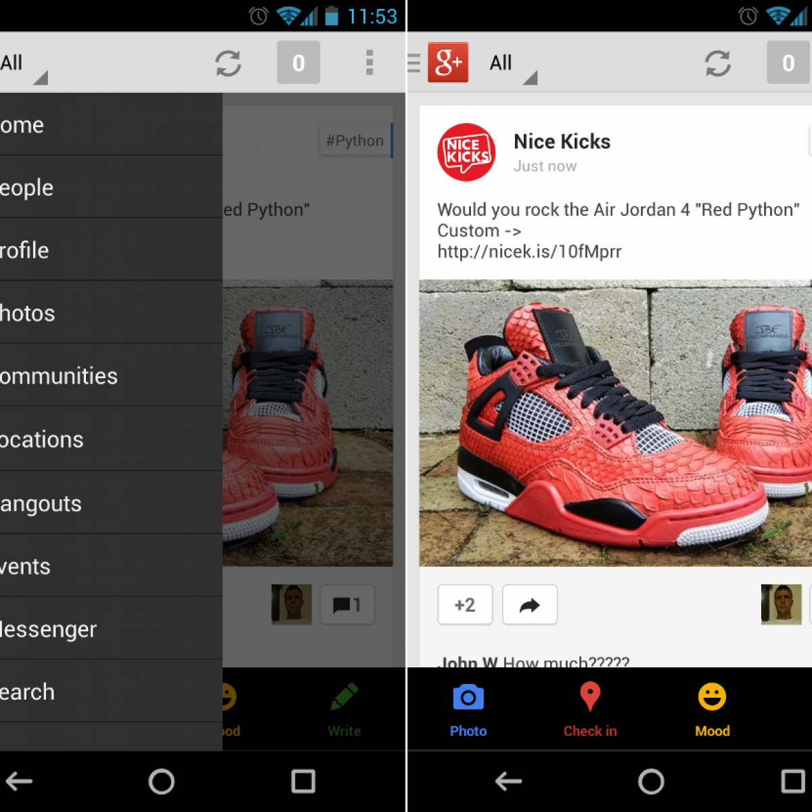Open Communities from the side menu

click(x=60, y=376)
